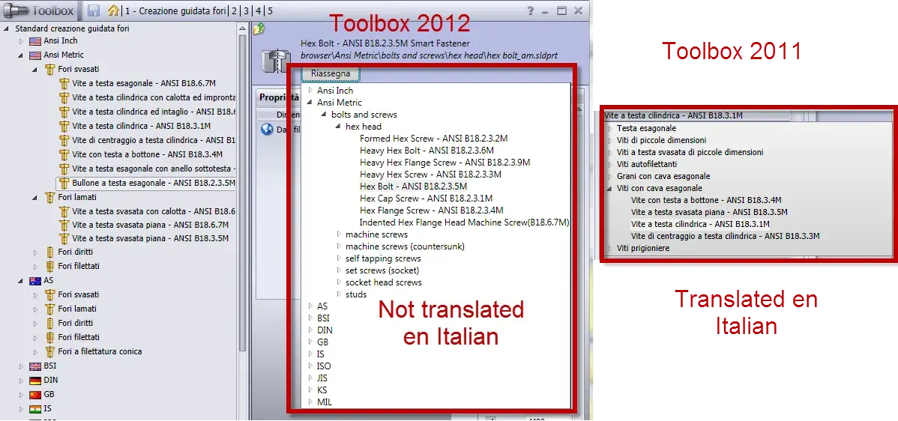898x421 pixels.
Task: Select Hex Flange Screw - ANSI B18.2.3.4M
Action: point(431,210)
